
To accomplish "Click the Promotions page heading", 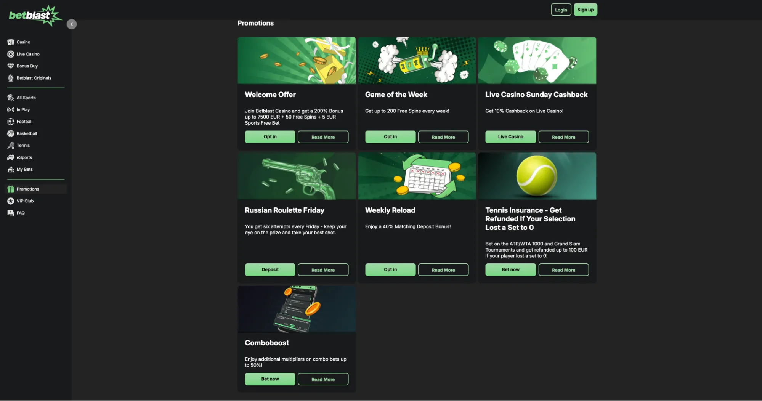I will pyautogui.click(x=255, y=23).
